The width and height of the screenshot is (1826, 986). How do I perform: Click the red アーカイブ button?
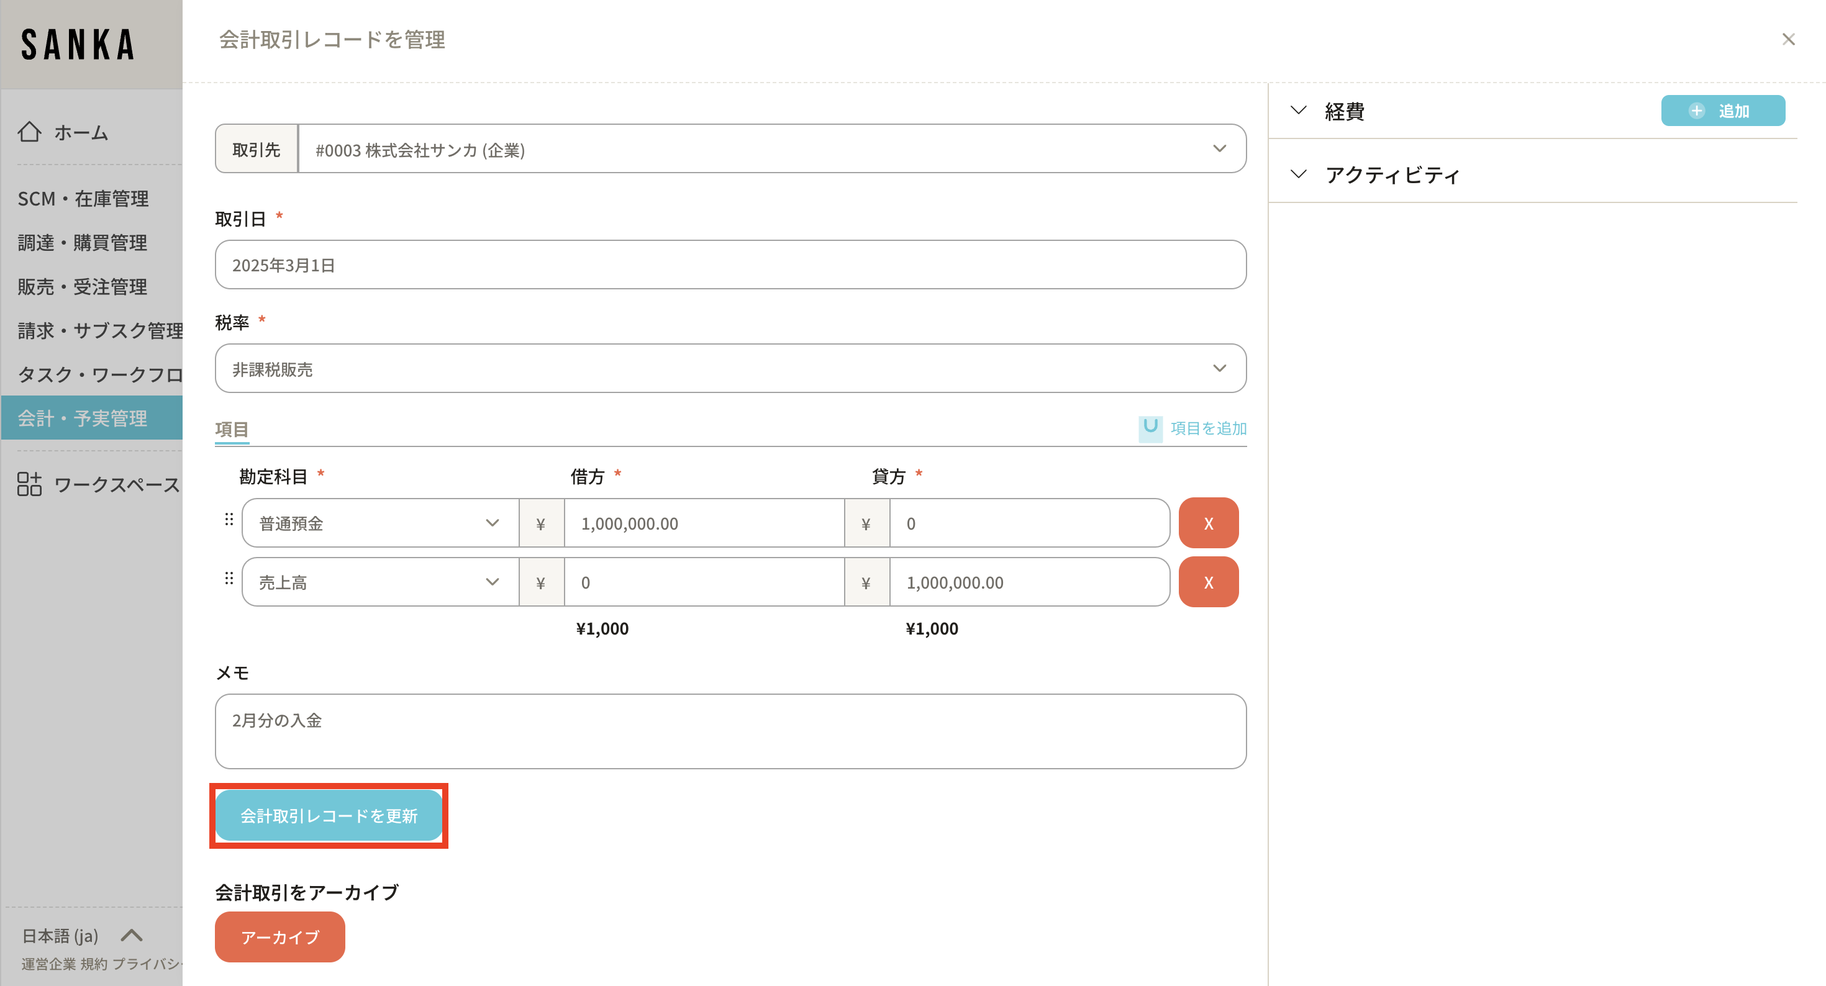pos(279,936)
